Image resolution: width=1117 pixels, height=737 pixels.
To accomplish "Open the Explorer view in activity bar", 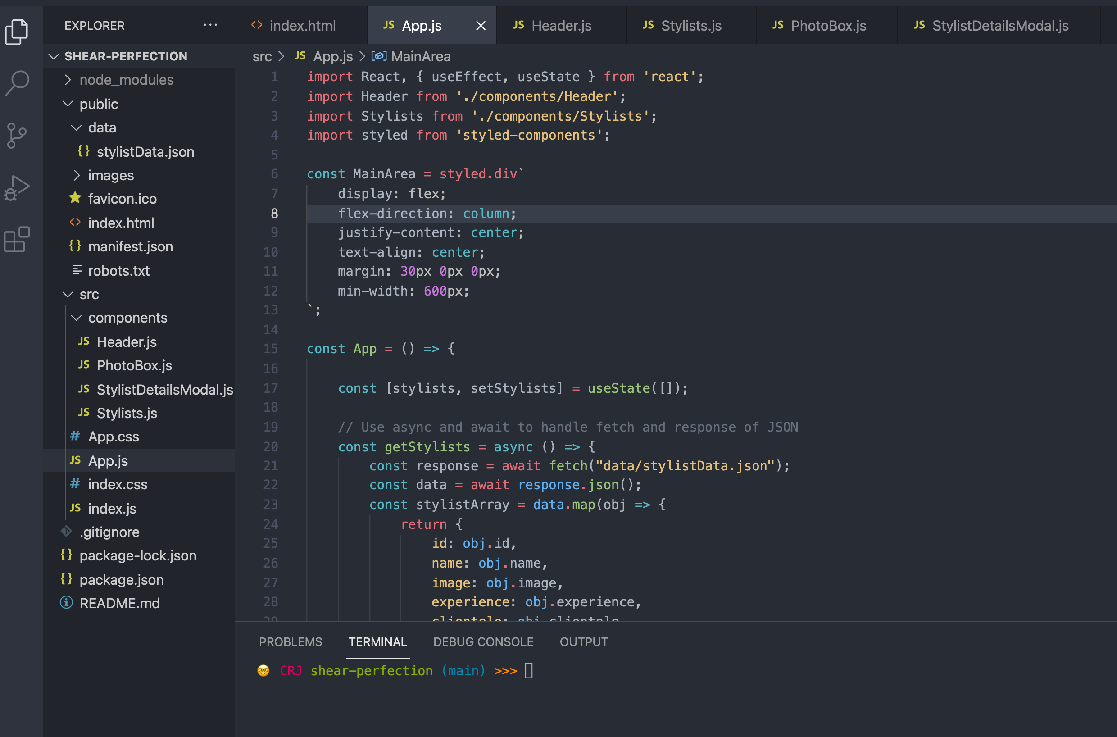I will click(x=17, y=32).
